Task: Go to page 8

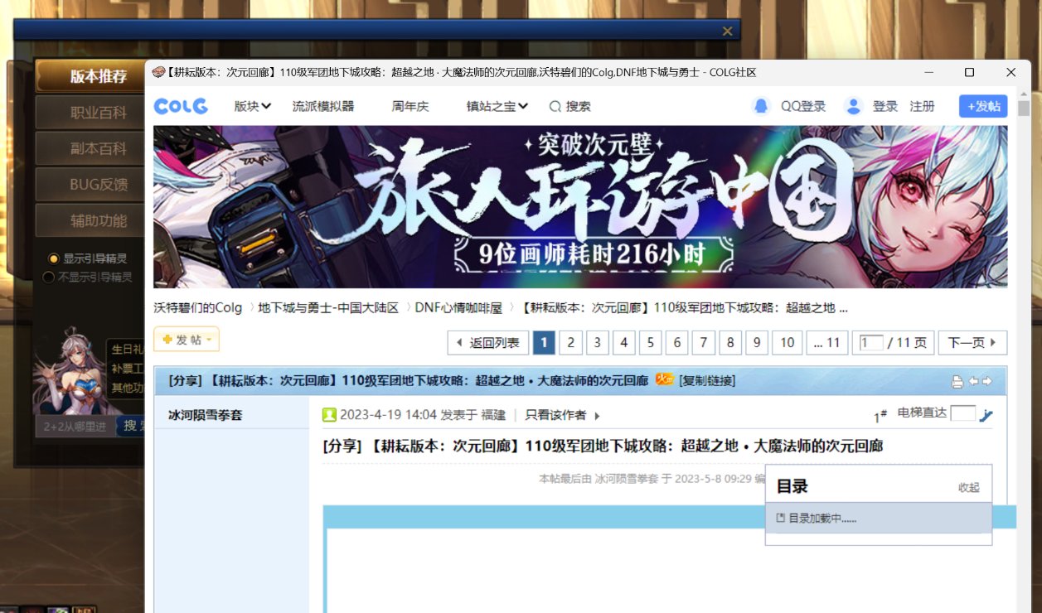Action: point(729,343)
